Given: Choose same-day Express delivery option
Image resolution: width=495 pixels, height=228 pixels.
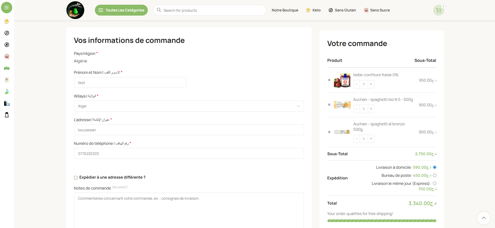Looking at the screenshot, I should [x=435, y=184].
